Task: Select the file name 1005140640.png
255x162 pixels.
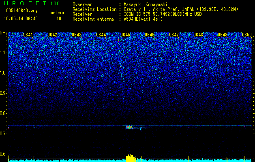Action: 21,11
